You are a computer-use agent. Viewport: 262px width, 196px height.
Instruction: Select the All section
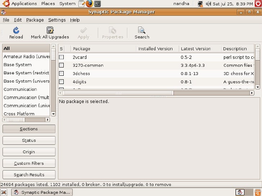pyautogui.click(x=26, y=48)
